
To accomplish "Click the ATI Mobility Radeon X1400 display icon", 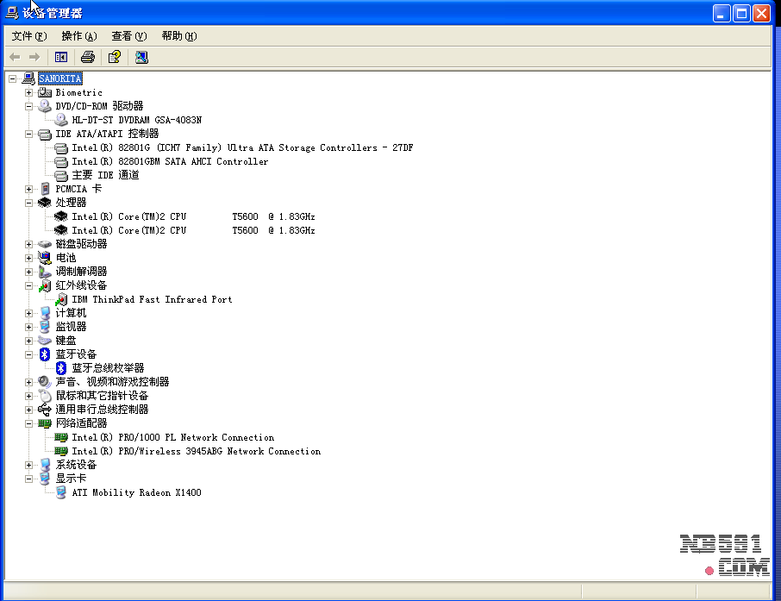I will pyautogui.click(x=61, y=492).
